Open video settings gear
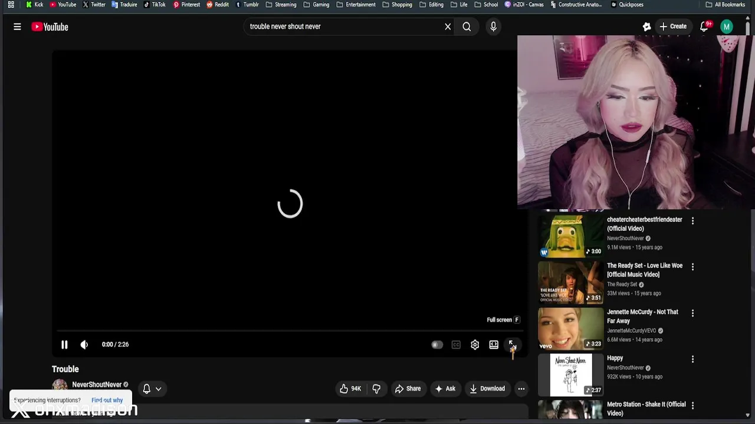The height and width of the screenshot is (424, 755). pos(475,345)
